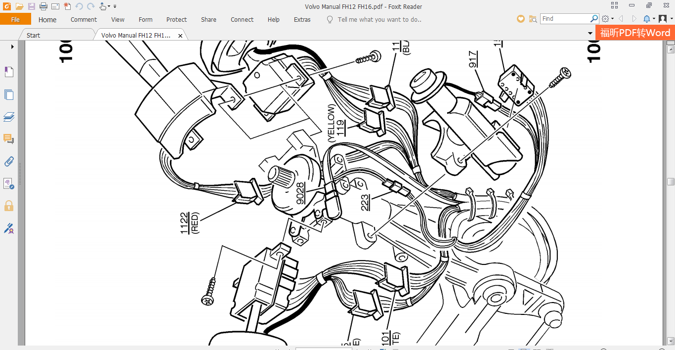Close the Volvo Manual document tab

[x=180, y=36]
